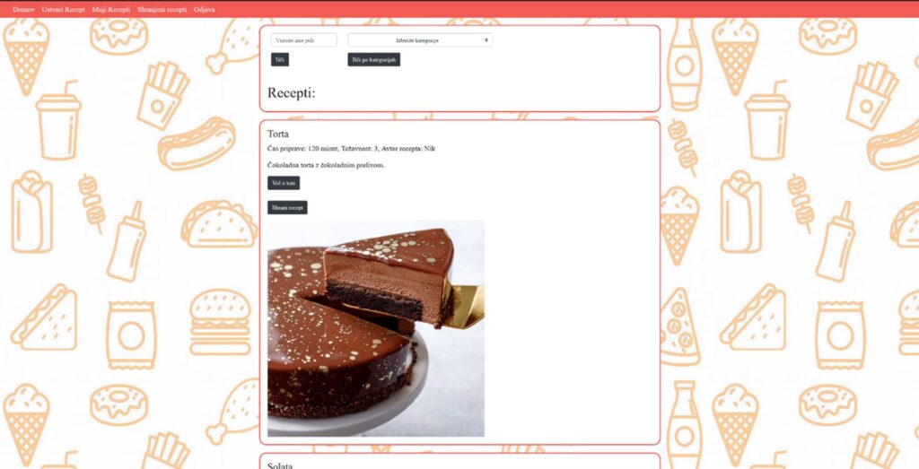The image size is (919, 469).
Task: Click the author name Nik
Action: pos(430,149)
